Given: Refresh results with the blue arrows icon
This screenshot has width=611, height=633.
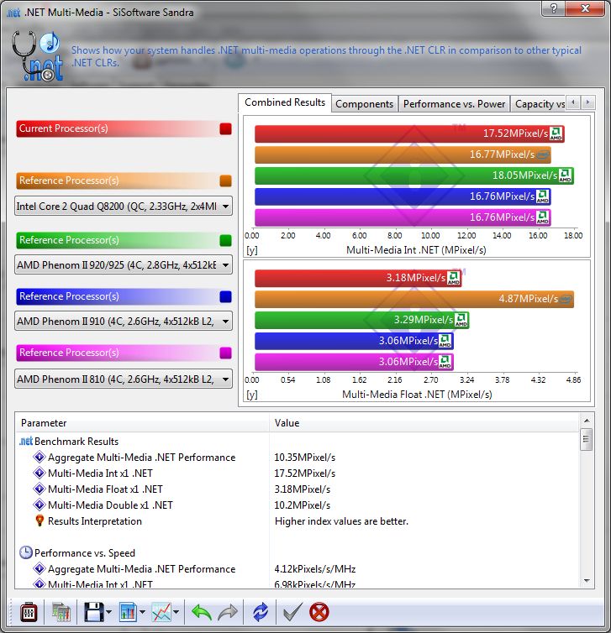Looking at the screenshot, I should pos(261,612).
